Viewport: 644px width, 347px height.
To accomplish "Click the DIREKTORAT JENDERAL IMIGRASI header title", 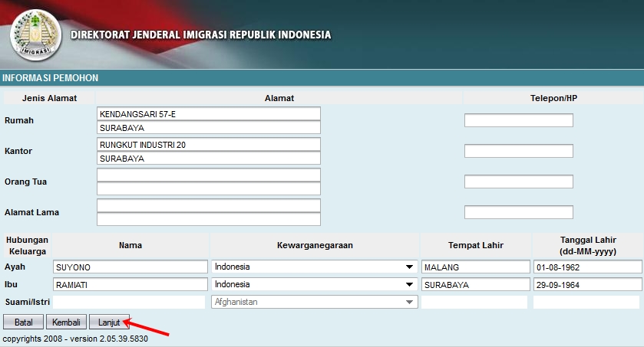I will click(x=200, y=34).
